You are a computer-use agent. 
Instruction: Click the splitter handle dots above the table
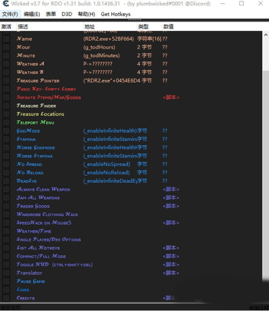click(134, 20)
